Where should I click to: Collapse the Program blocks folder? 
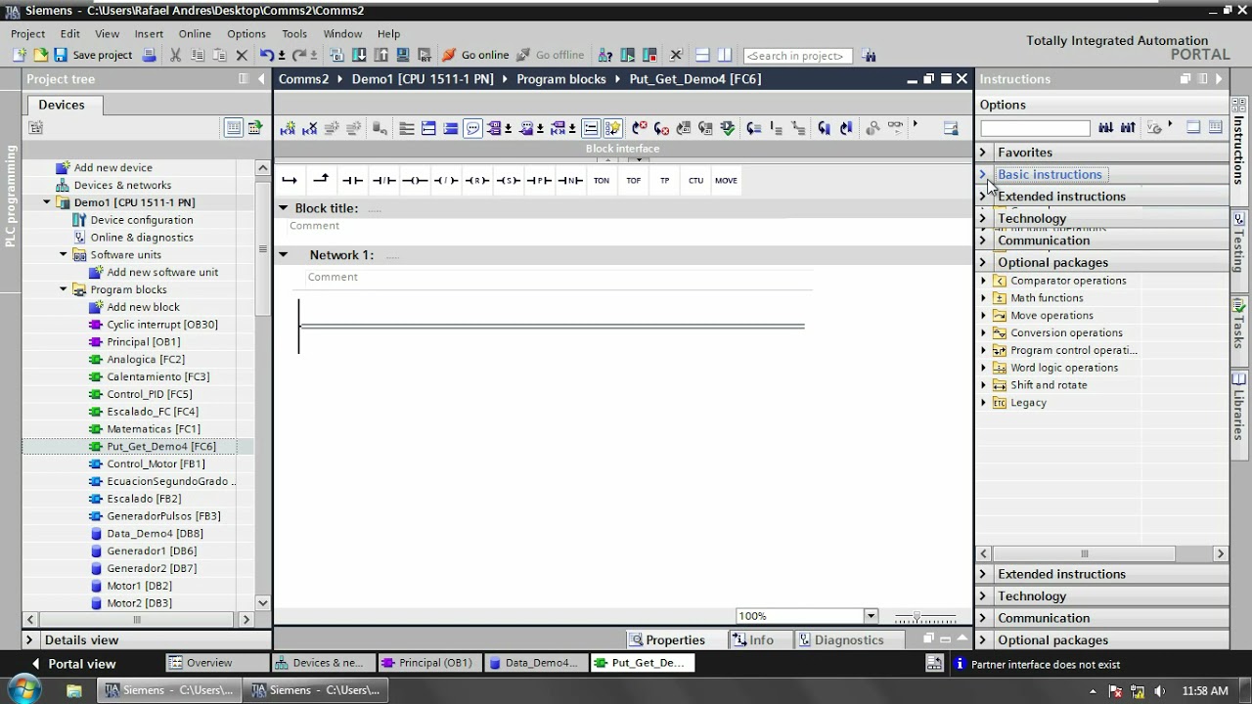click(64, 289)
